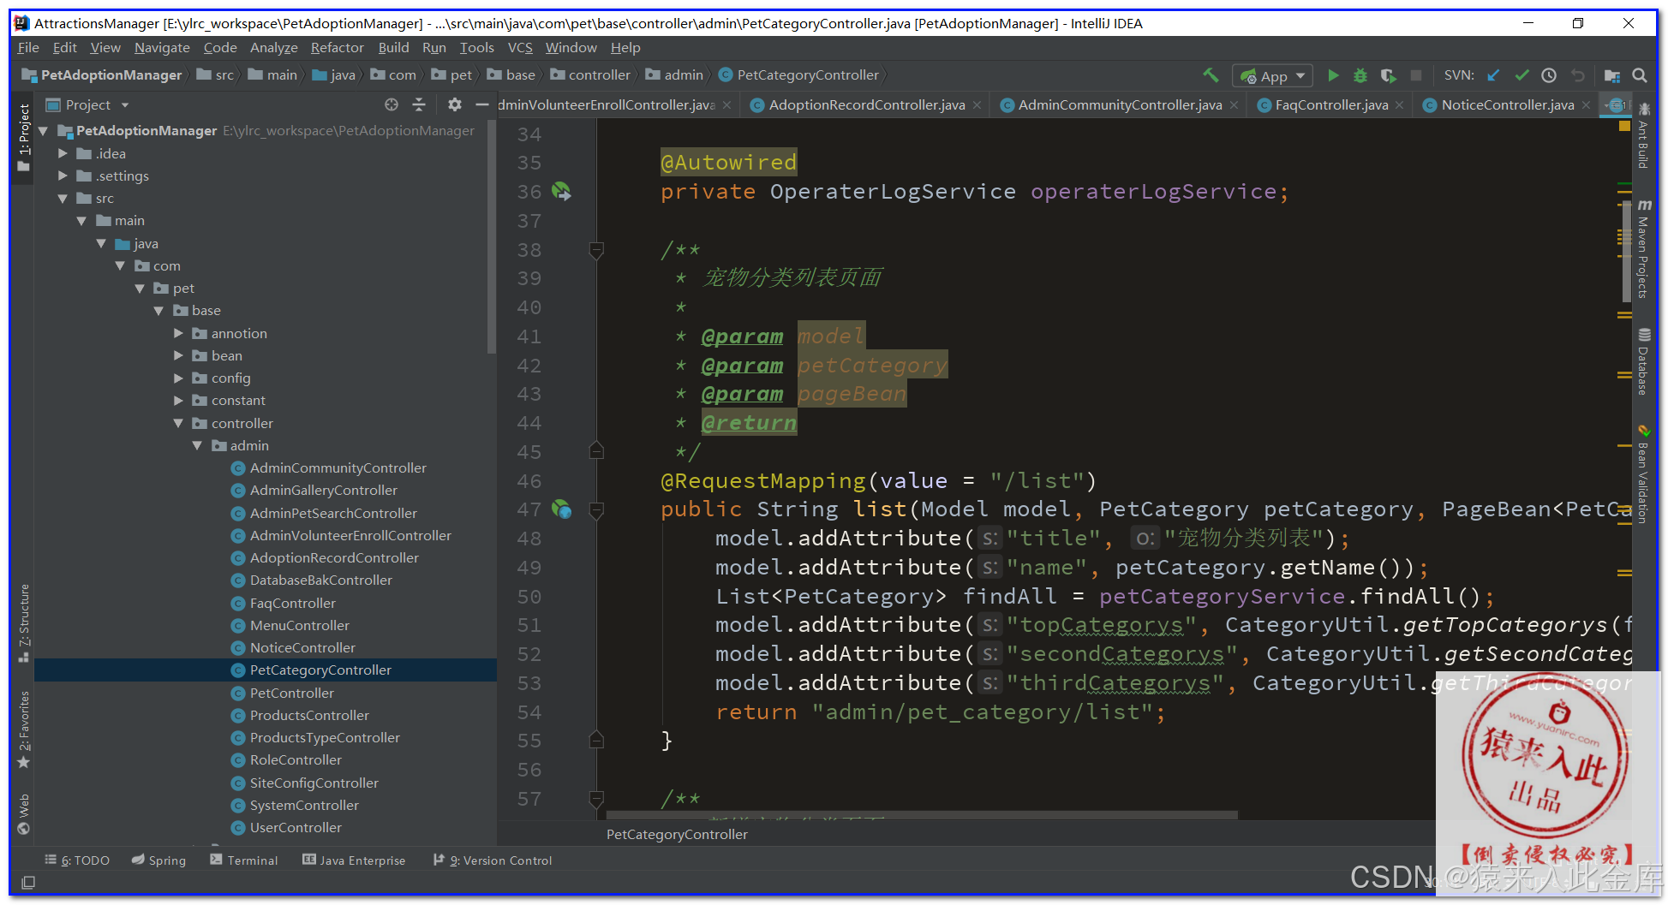The width and height of the screenshot is (1668, 905).
Task: Open the Spring tool window
Action: tap(158, 860)
